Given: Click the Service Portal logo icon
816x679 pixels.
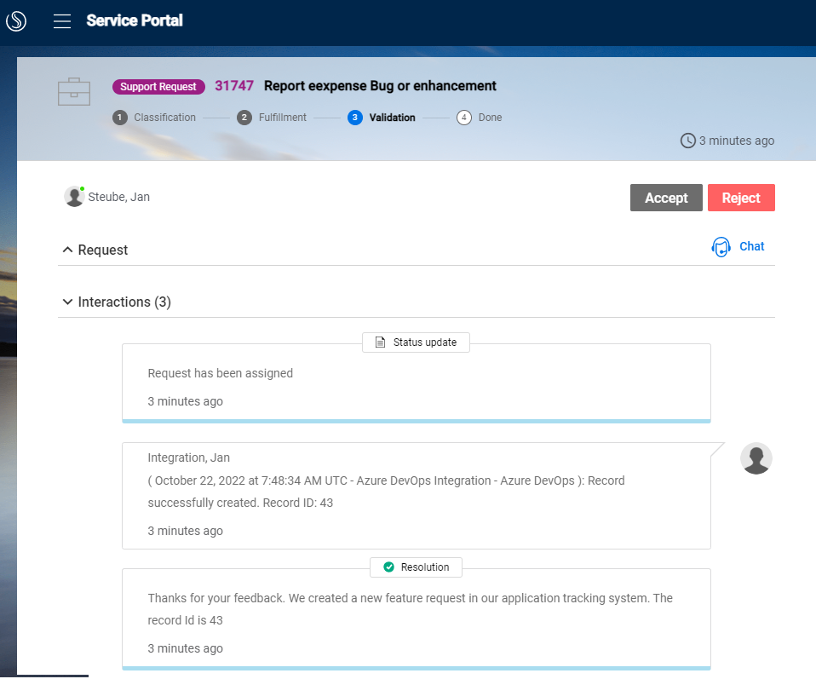Looking at the screenshot, I should tap(15, 20).
